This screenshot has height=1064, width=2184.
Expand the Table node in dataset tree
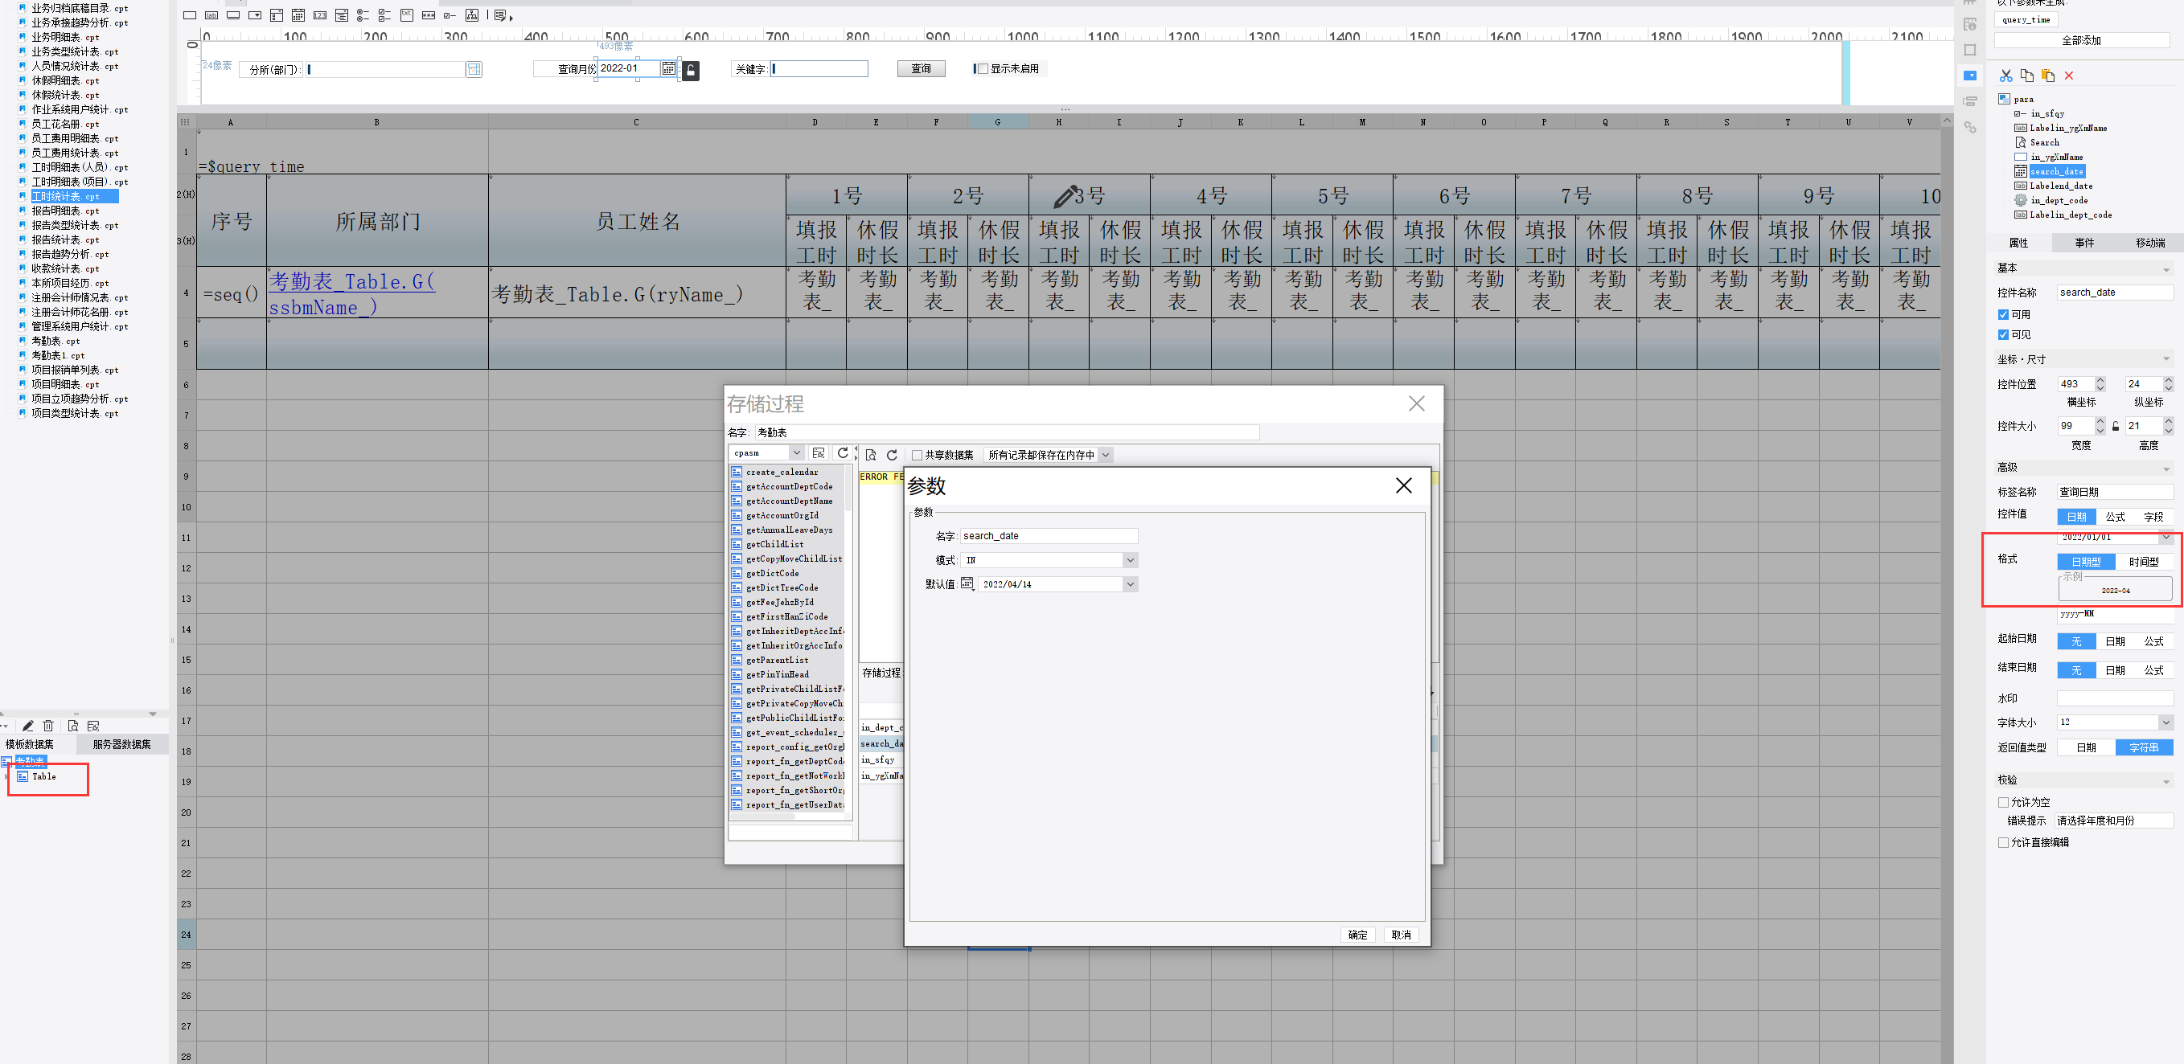point(6,776)
